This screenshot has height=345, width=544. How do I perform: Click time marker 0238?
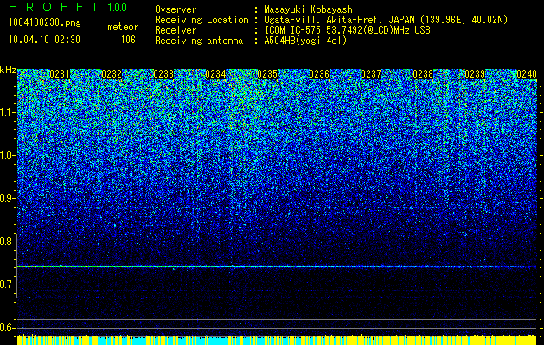click(423, 74)
